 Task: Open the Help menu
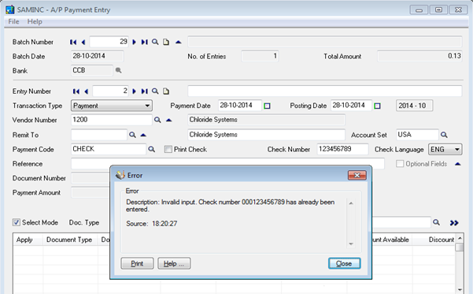[x=35, y=21]
